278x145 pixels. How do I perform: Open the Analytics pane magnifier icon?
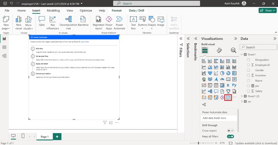pyautogui.click(x=233, y=51)
